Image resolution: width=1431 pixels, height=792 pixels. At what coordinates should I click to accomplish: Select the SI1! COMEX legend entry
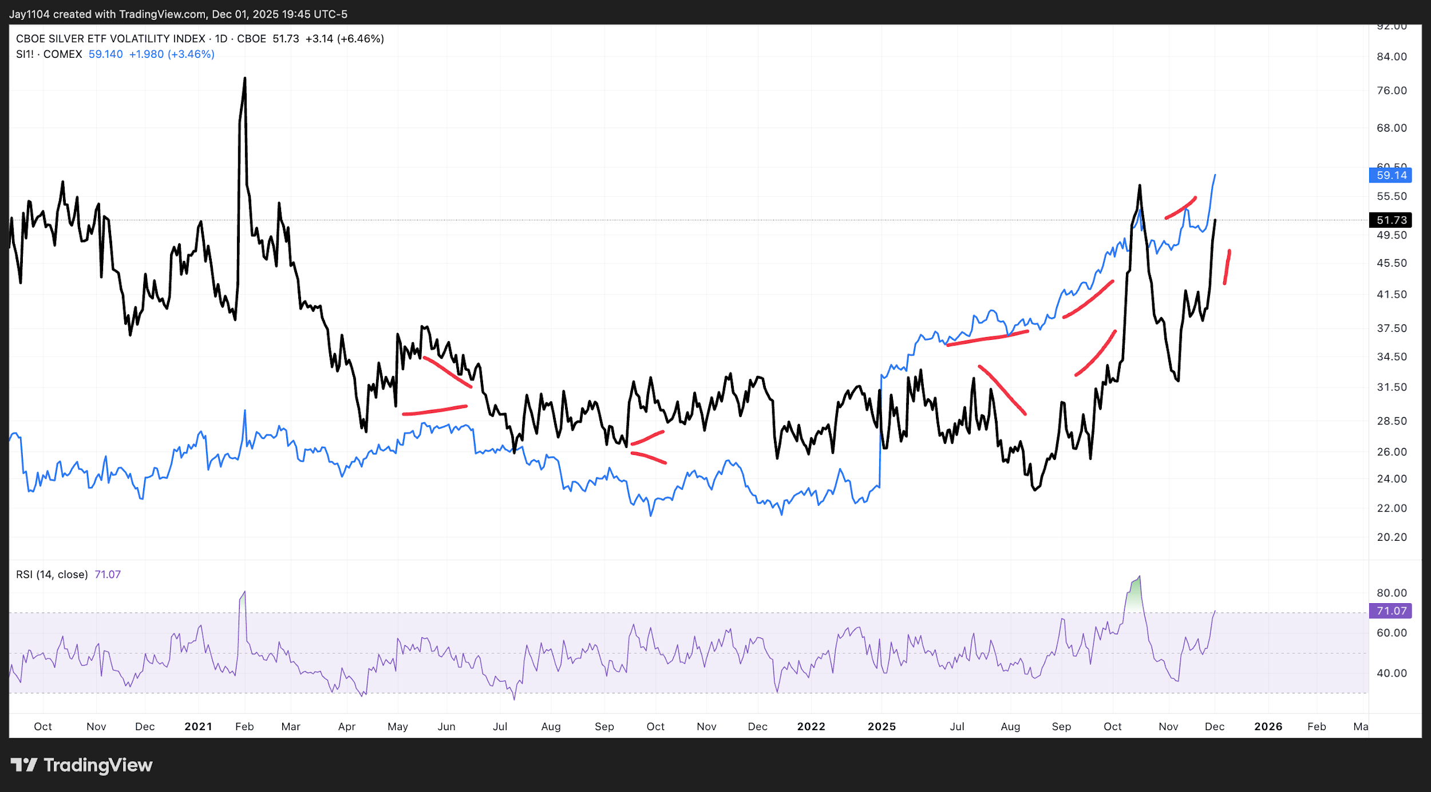pyautogui.click(x=49, y=54)
